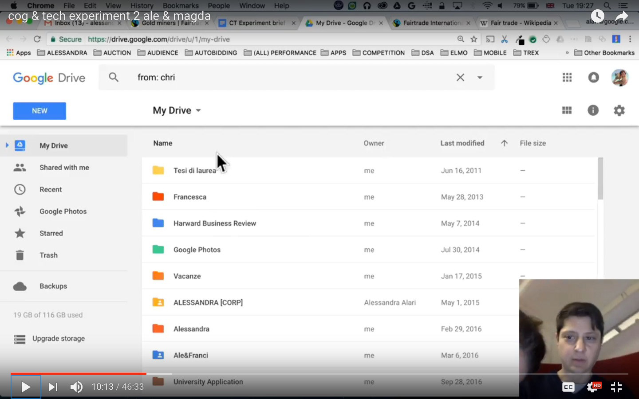Mute the video volume icon
The width and height of the screenshot is (639, 399).
(76, 387)
